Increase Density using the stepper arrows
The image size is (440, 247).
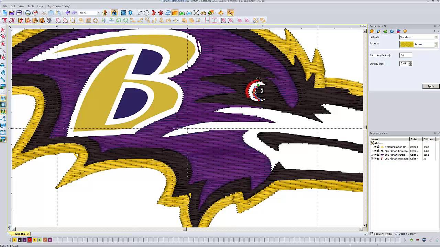click(410, 62)
